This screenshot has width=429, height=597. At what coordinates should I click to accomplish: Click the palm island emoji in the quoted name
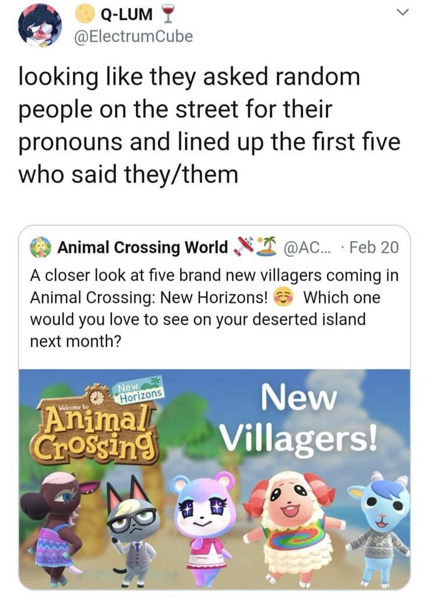click(266, 246)
